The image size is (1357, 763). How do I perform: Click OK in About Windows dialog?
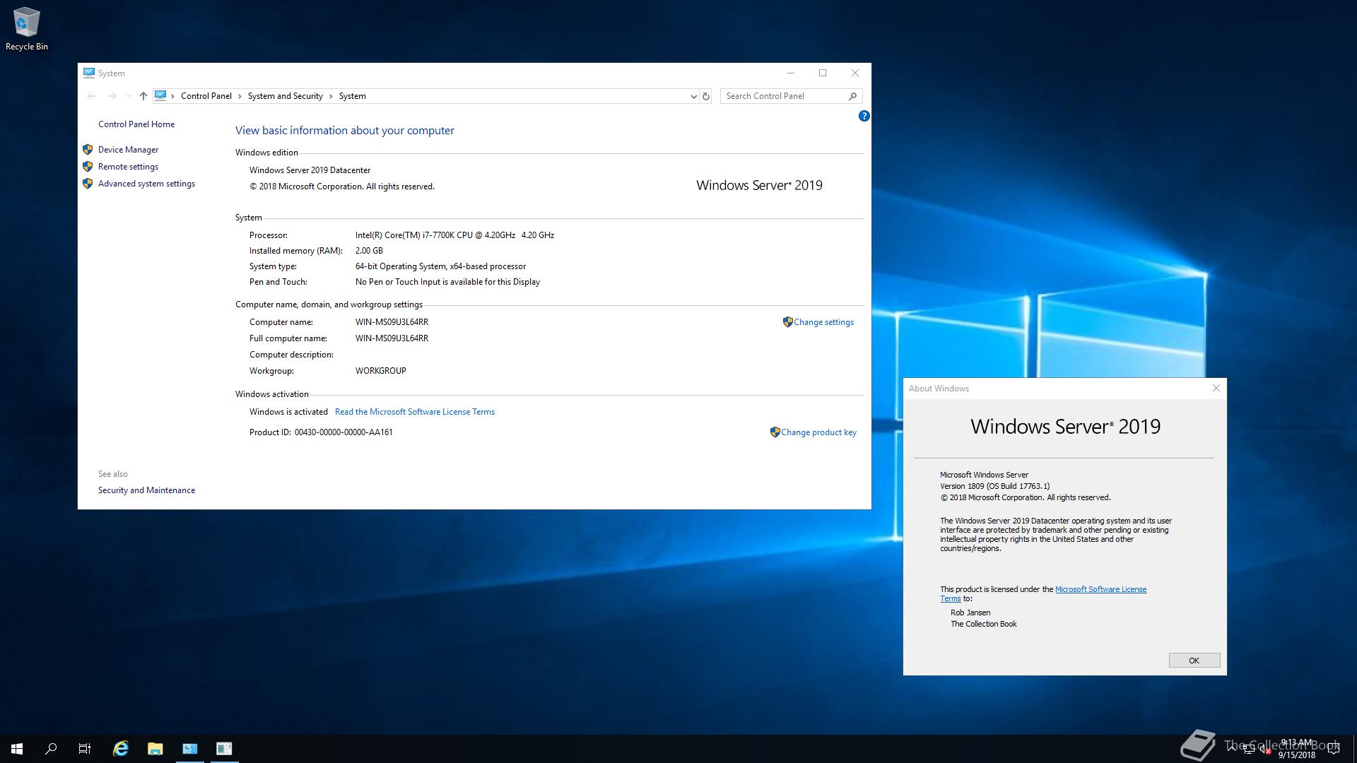tap(1194, 661)
